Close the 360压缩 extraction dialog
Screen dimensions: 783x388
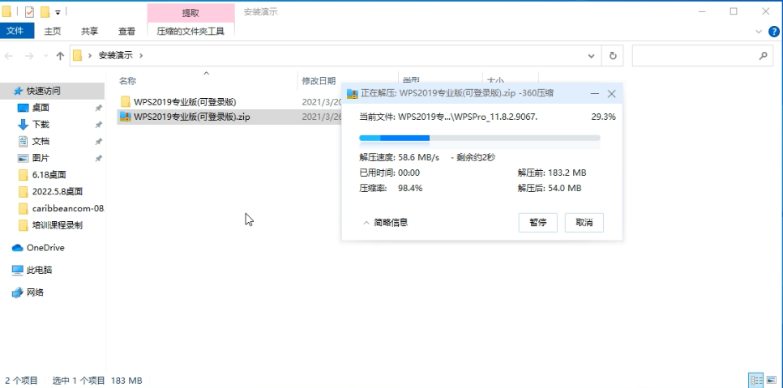click(x=612, y=94)
